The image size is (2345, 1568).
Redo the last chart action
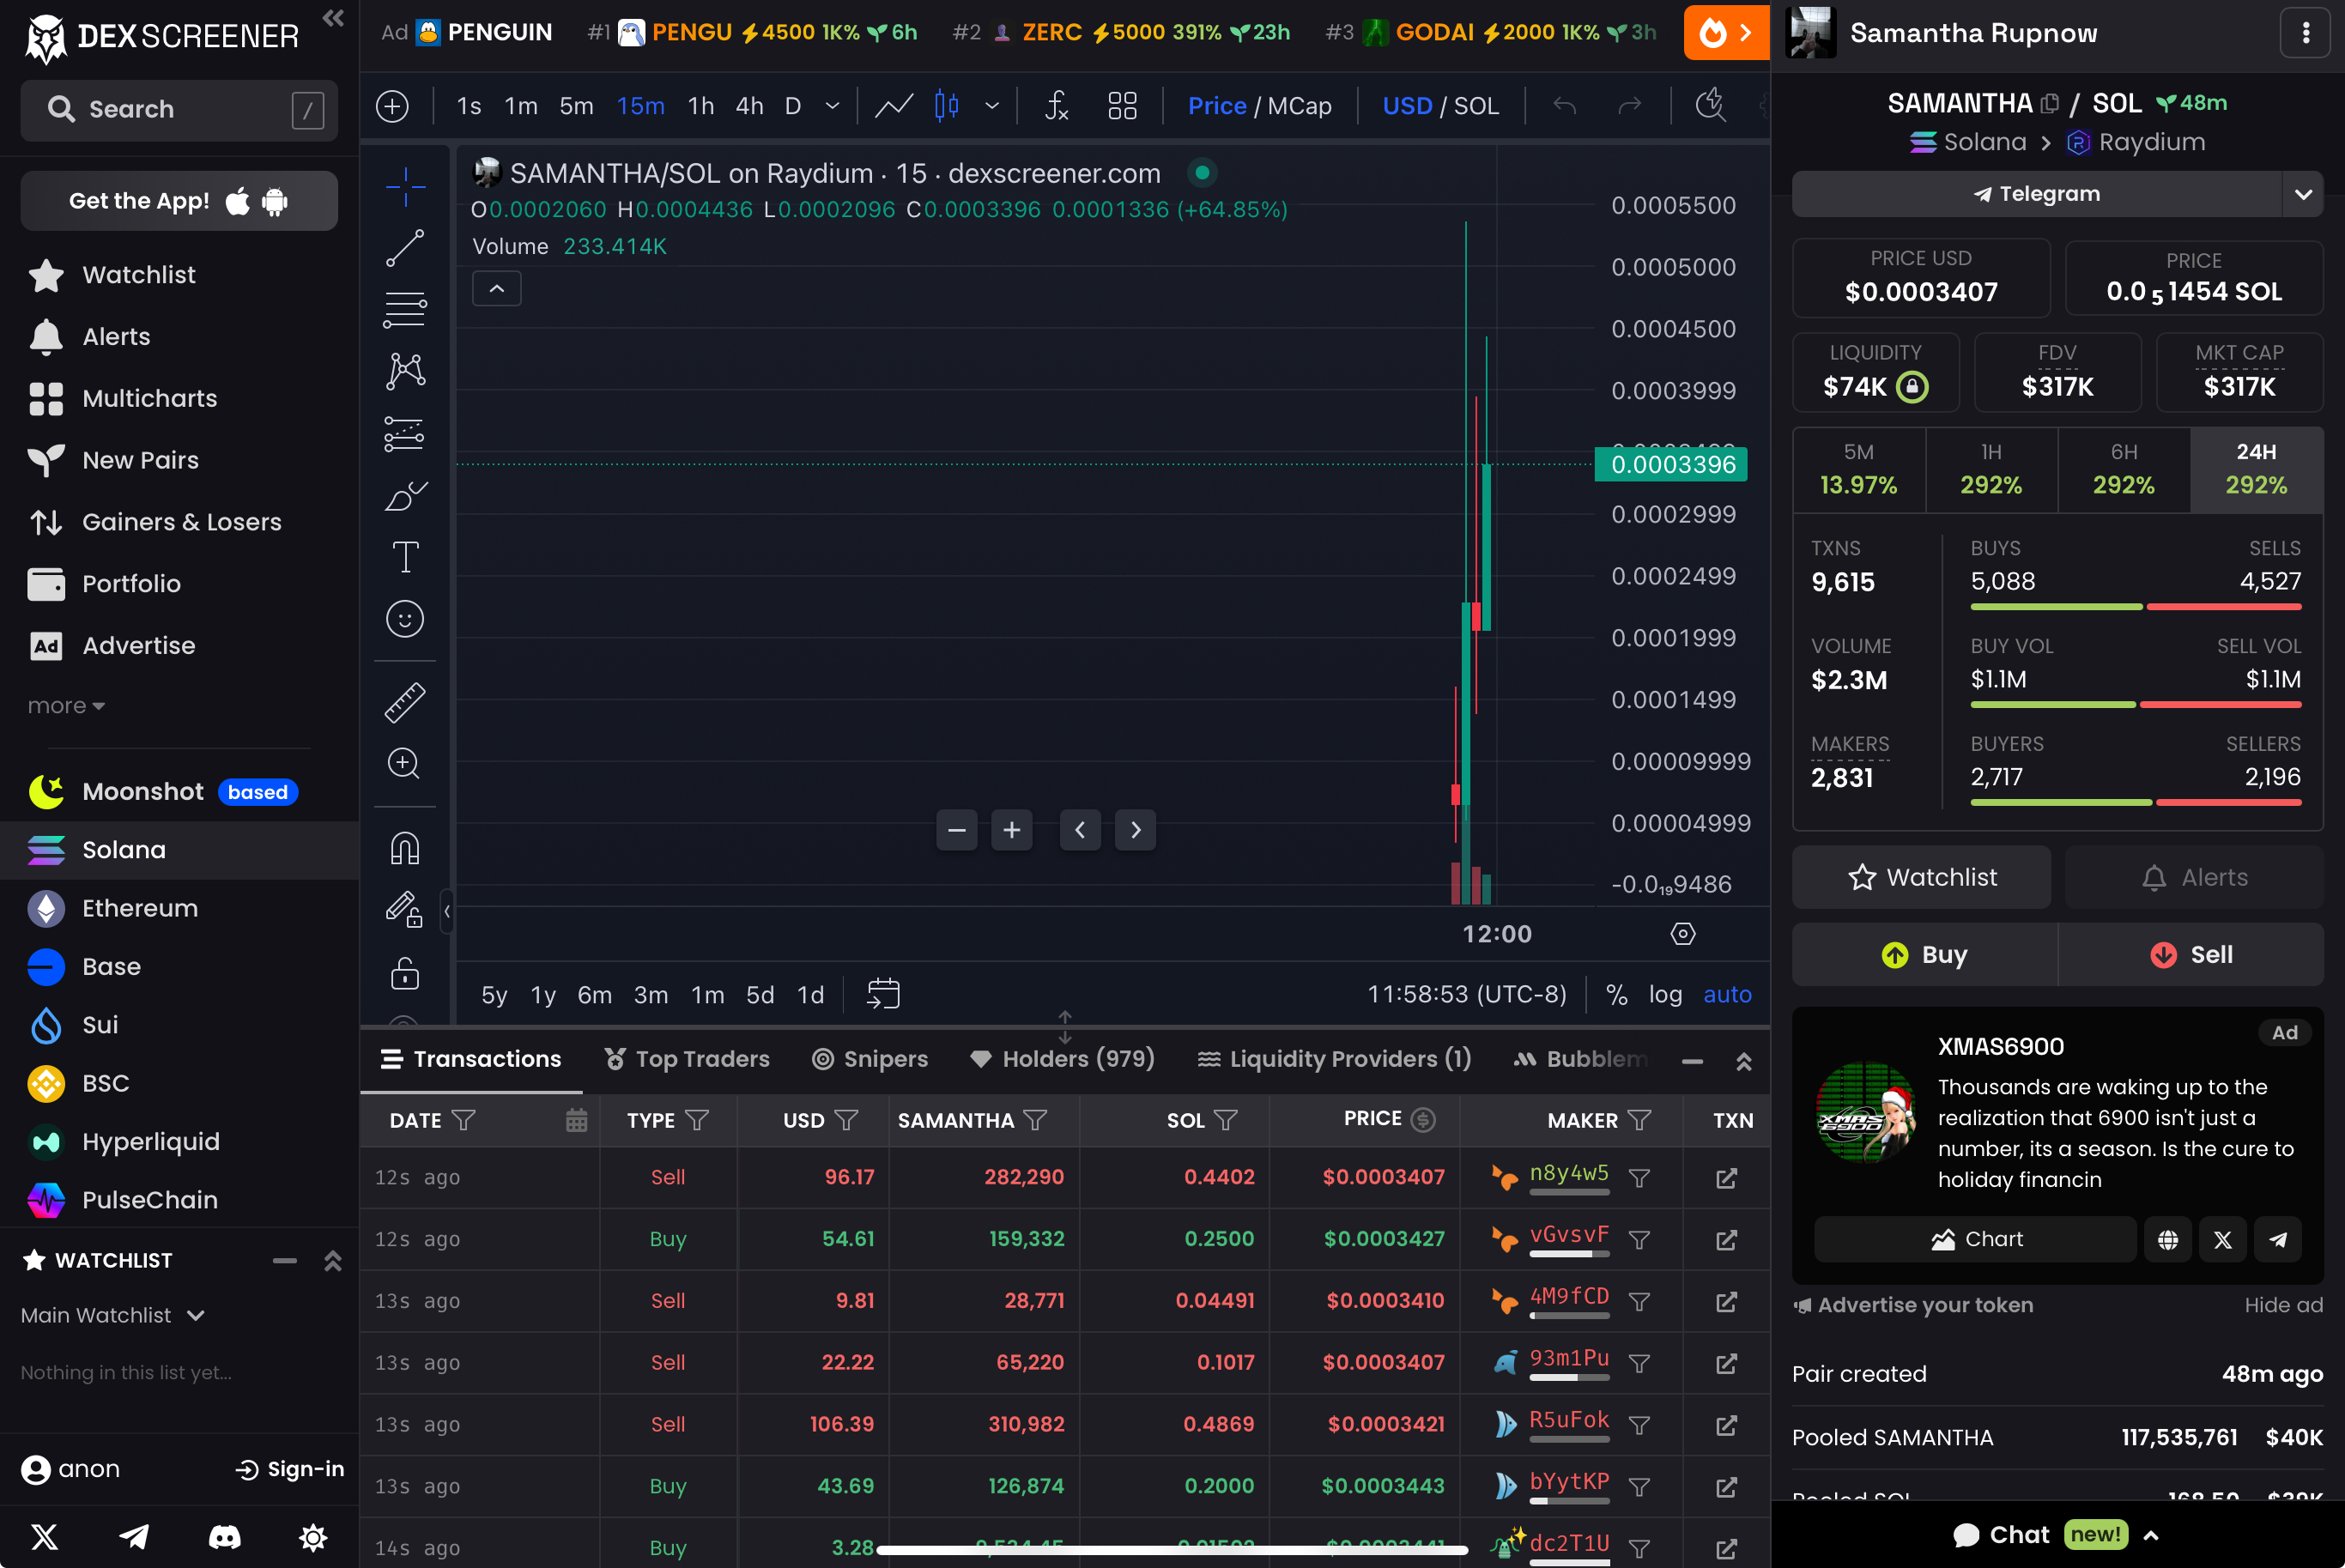click(1629, 105)
